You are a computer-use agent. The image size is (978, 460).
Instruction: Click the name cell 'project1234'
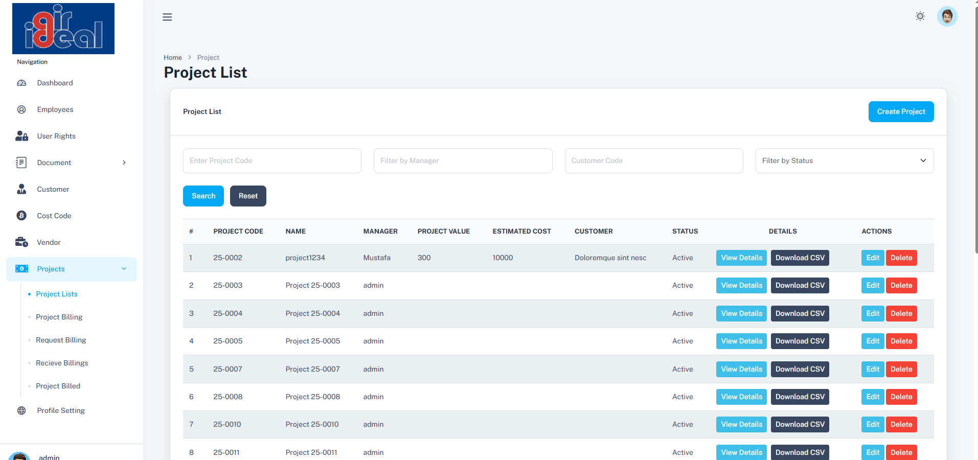305,258
